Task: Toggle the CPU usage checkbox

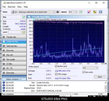Action: coord(56,74)
